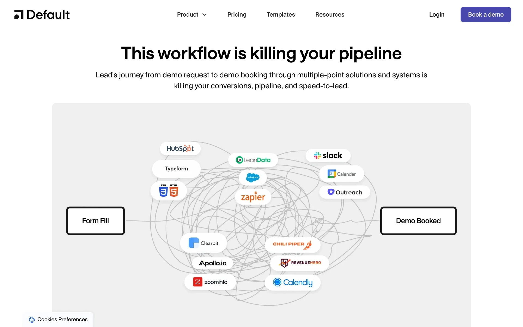Click the Login link
Screen dimensions: 523x327
(436, 14)
